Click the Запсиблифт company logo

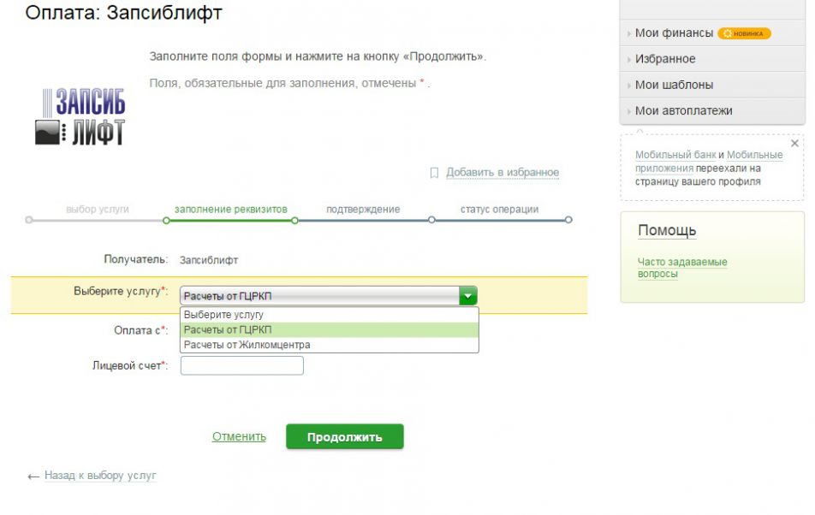point(80,116)
